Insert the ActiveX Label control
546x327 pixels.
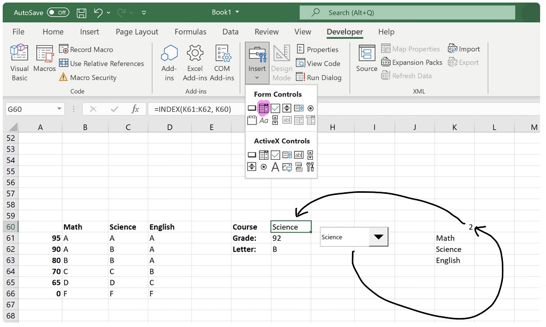pos(275,167)
